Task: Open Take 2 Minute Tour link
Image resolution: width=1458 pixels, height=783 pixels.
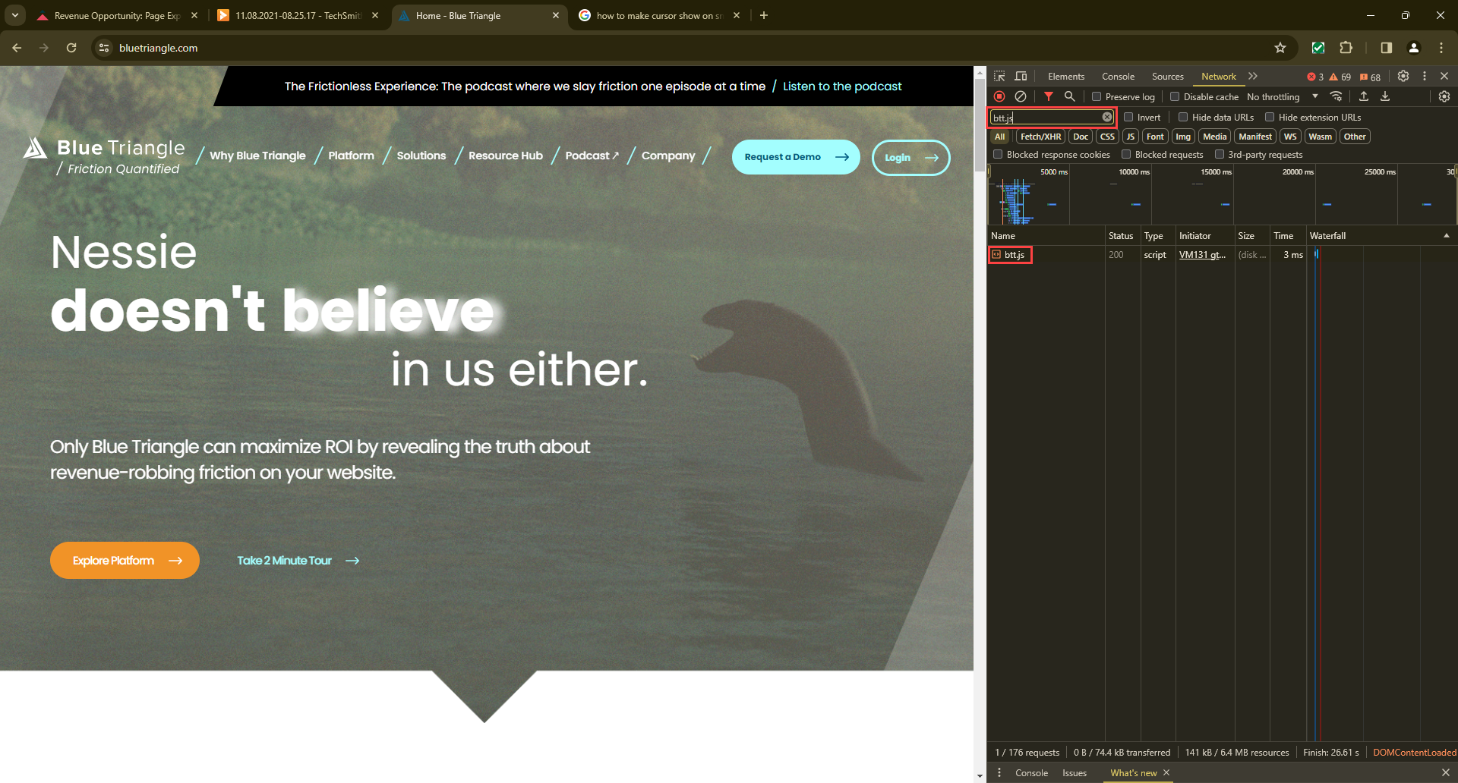Action: pos(298,561)
